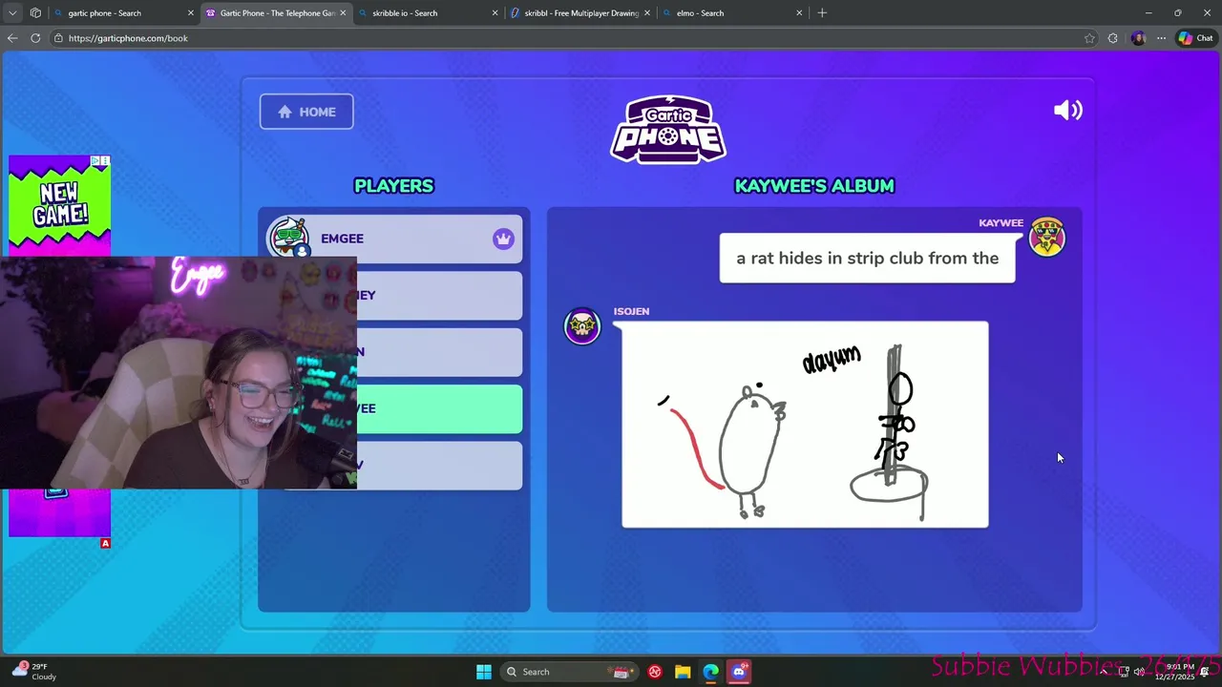
Task: Bookmark this page with the star icon
Action: tap(1089, 38)
